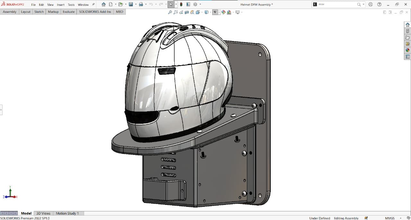Expand the search box dropdown arrow
Image resolution: width=411 pixels, height=220 pixels.
click(x=363, y=4)
